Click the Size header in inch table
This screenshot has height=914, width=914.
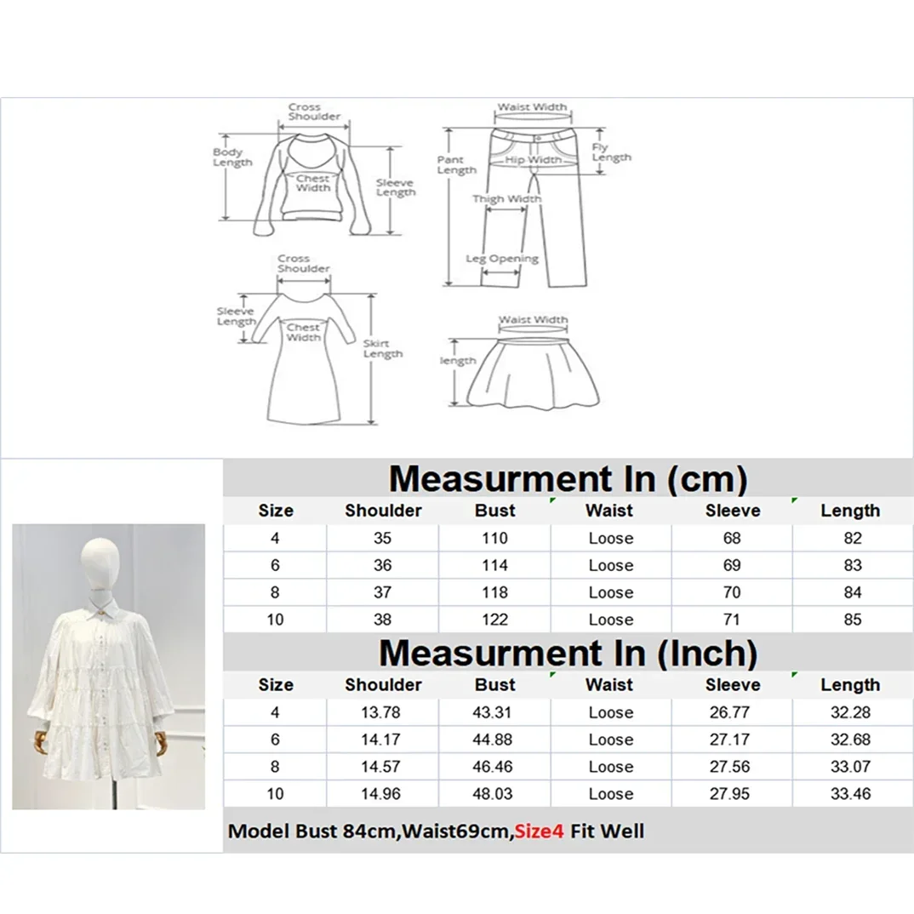coord(276,685)
